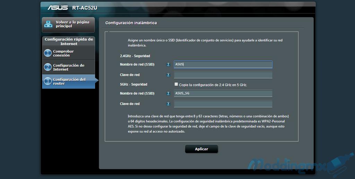Click step 2 circle icon
The height and width of the screenshot is (179, 355).
tap(47, 67)
